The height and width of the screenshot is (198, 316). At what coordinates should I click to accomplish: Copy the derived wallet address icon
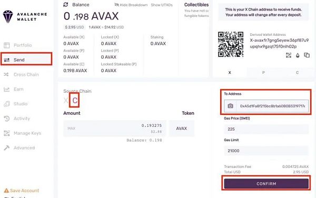pos(307,55)
